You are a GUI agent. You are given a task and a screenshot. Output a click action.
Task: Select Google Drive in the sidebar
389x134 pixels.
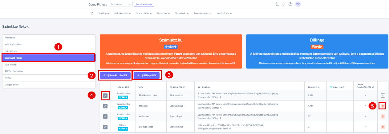click(49, 85)
